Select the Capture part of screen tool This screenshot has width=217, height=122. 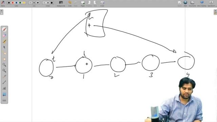coord(4,95)
